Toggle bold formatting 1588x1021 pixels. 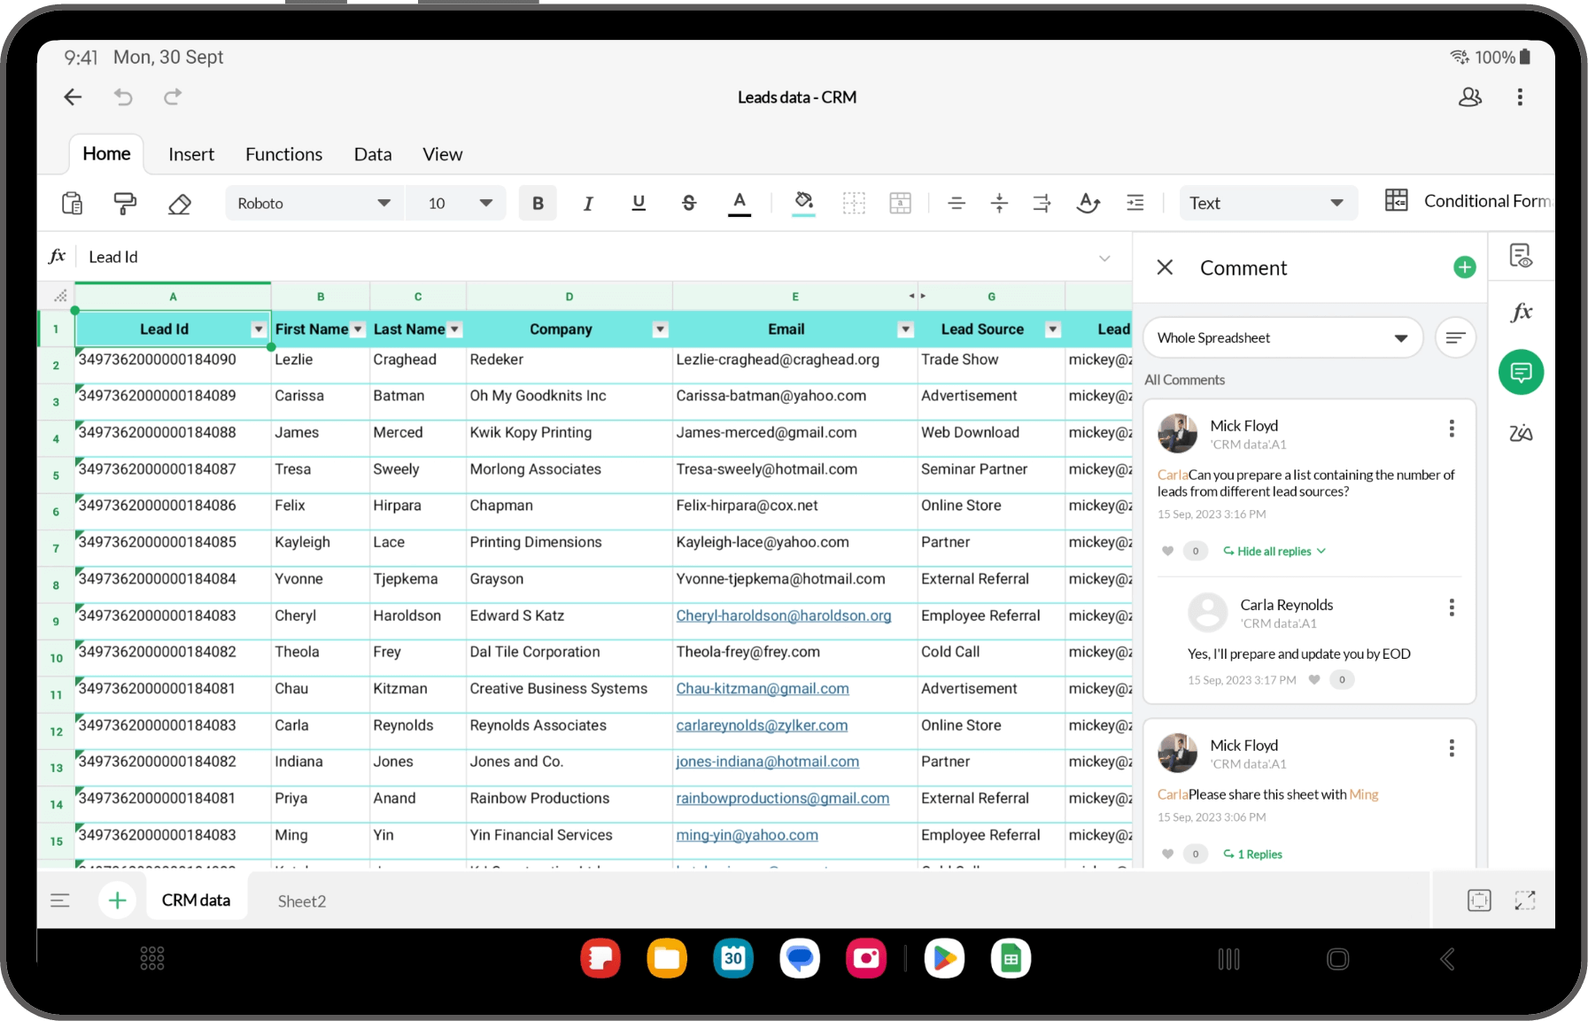coord(538,203)
